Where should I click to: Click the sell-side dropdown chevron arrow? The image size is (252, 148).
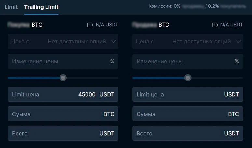238,42
